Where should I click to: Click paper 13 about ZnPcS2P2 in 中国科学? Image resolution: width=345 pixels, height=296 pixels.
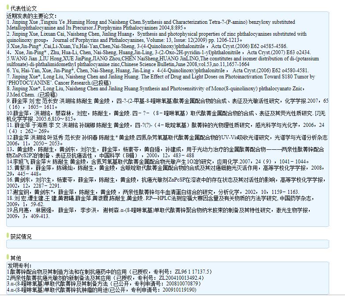click(168, 152)
